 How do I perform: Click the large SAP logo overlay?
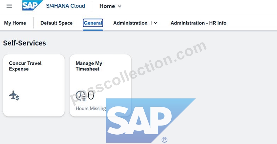[x=151, y=120]
